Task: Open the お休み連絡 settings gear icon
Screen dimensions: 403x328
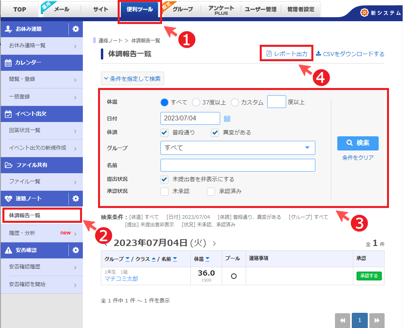Action: [x=76, y=29]
